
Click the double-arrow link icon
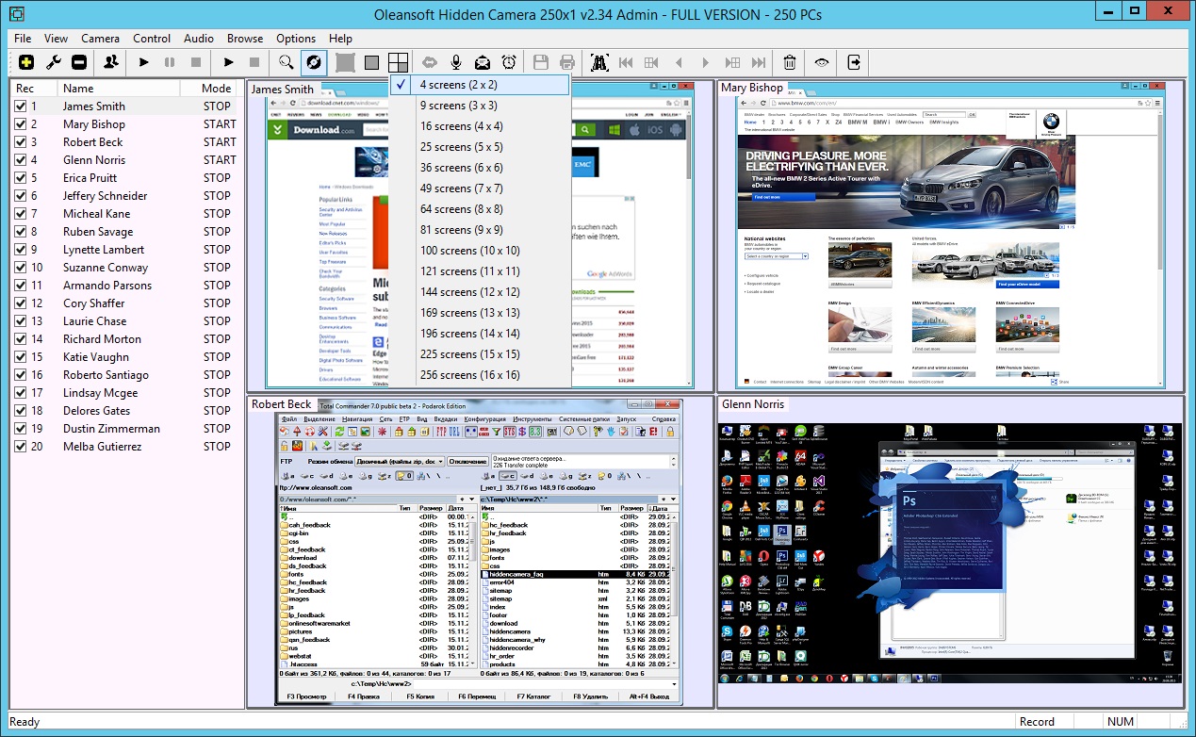click(x=430, y=62)
